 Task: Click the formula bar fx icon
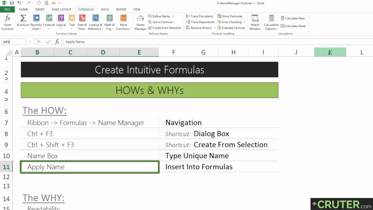point(57,42)
